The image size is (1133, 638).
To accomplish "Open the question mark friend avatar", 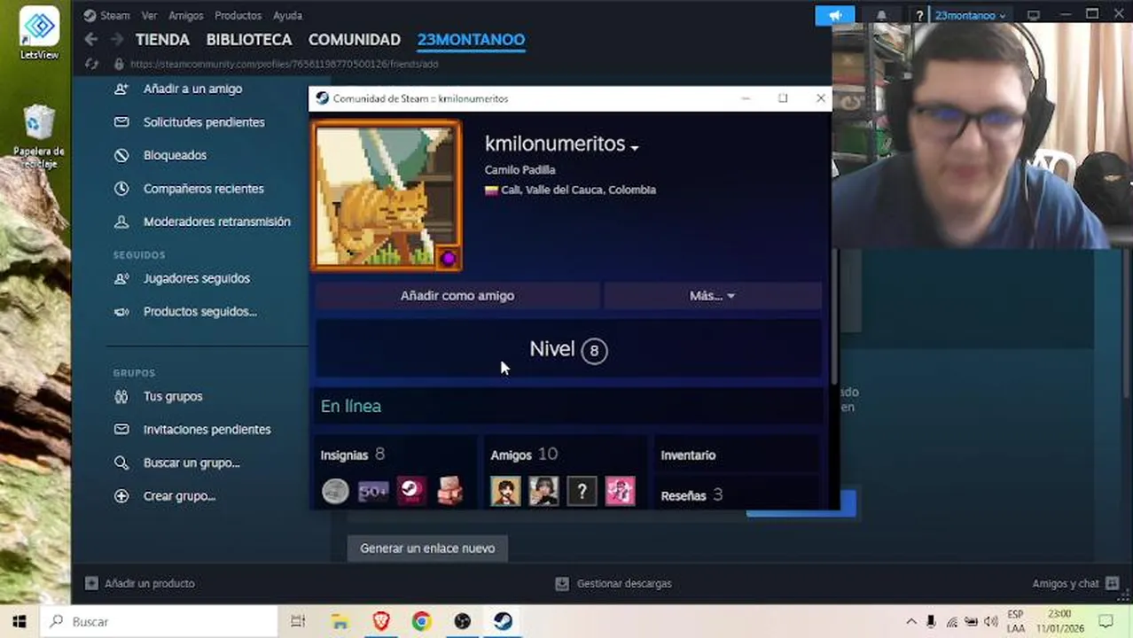I will pyautogui.click(x=582, y=491).
